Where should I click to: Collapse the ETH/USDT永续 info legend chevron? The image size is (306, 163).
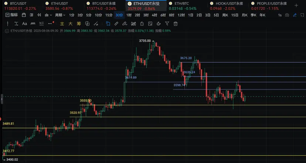pos(7,31)
